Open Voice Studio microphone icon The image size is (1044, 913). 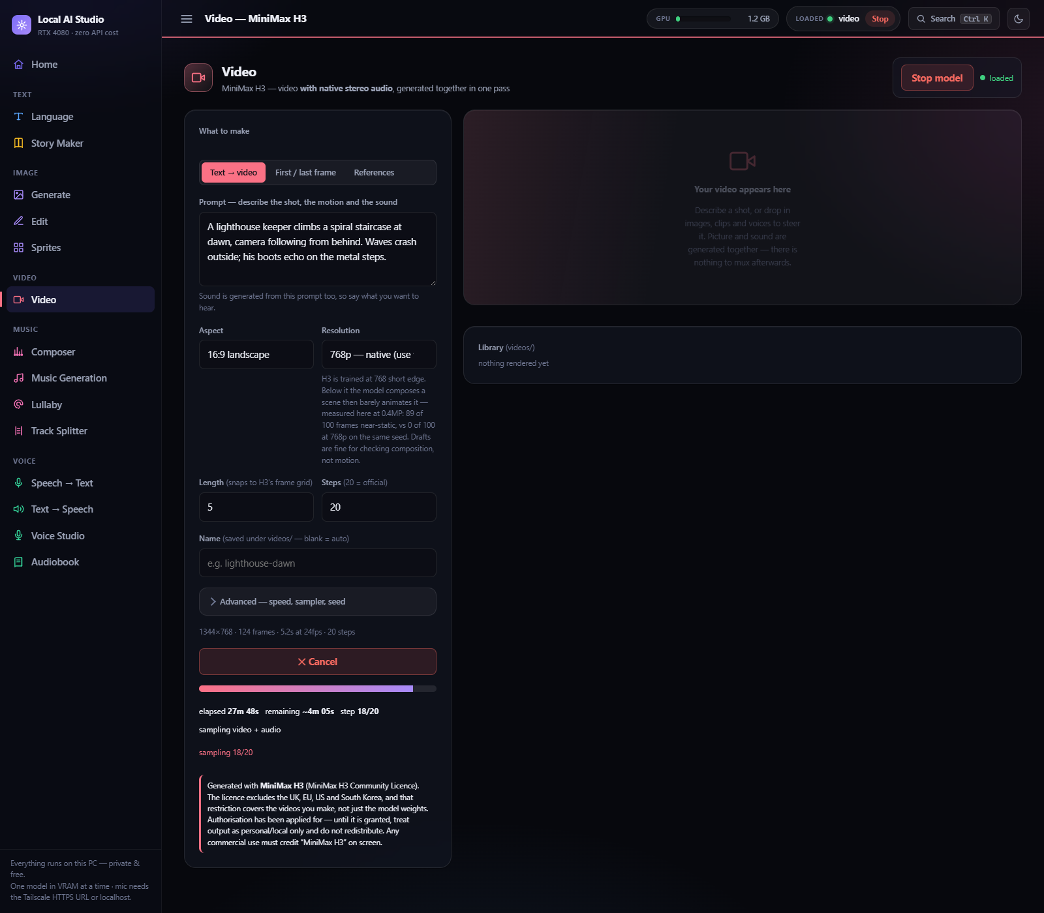[x=19, y=536]
